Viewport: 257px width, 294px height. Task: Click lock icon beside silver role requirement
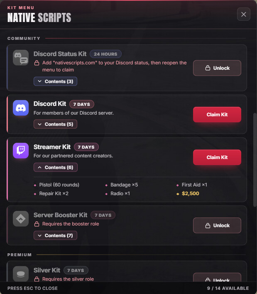point(37,279)
